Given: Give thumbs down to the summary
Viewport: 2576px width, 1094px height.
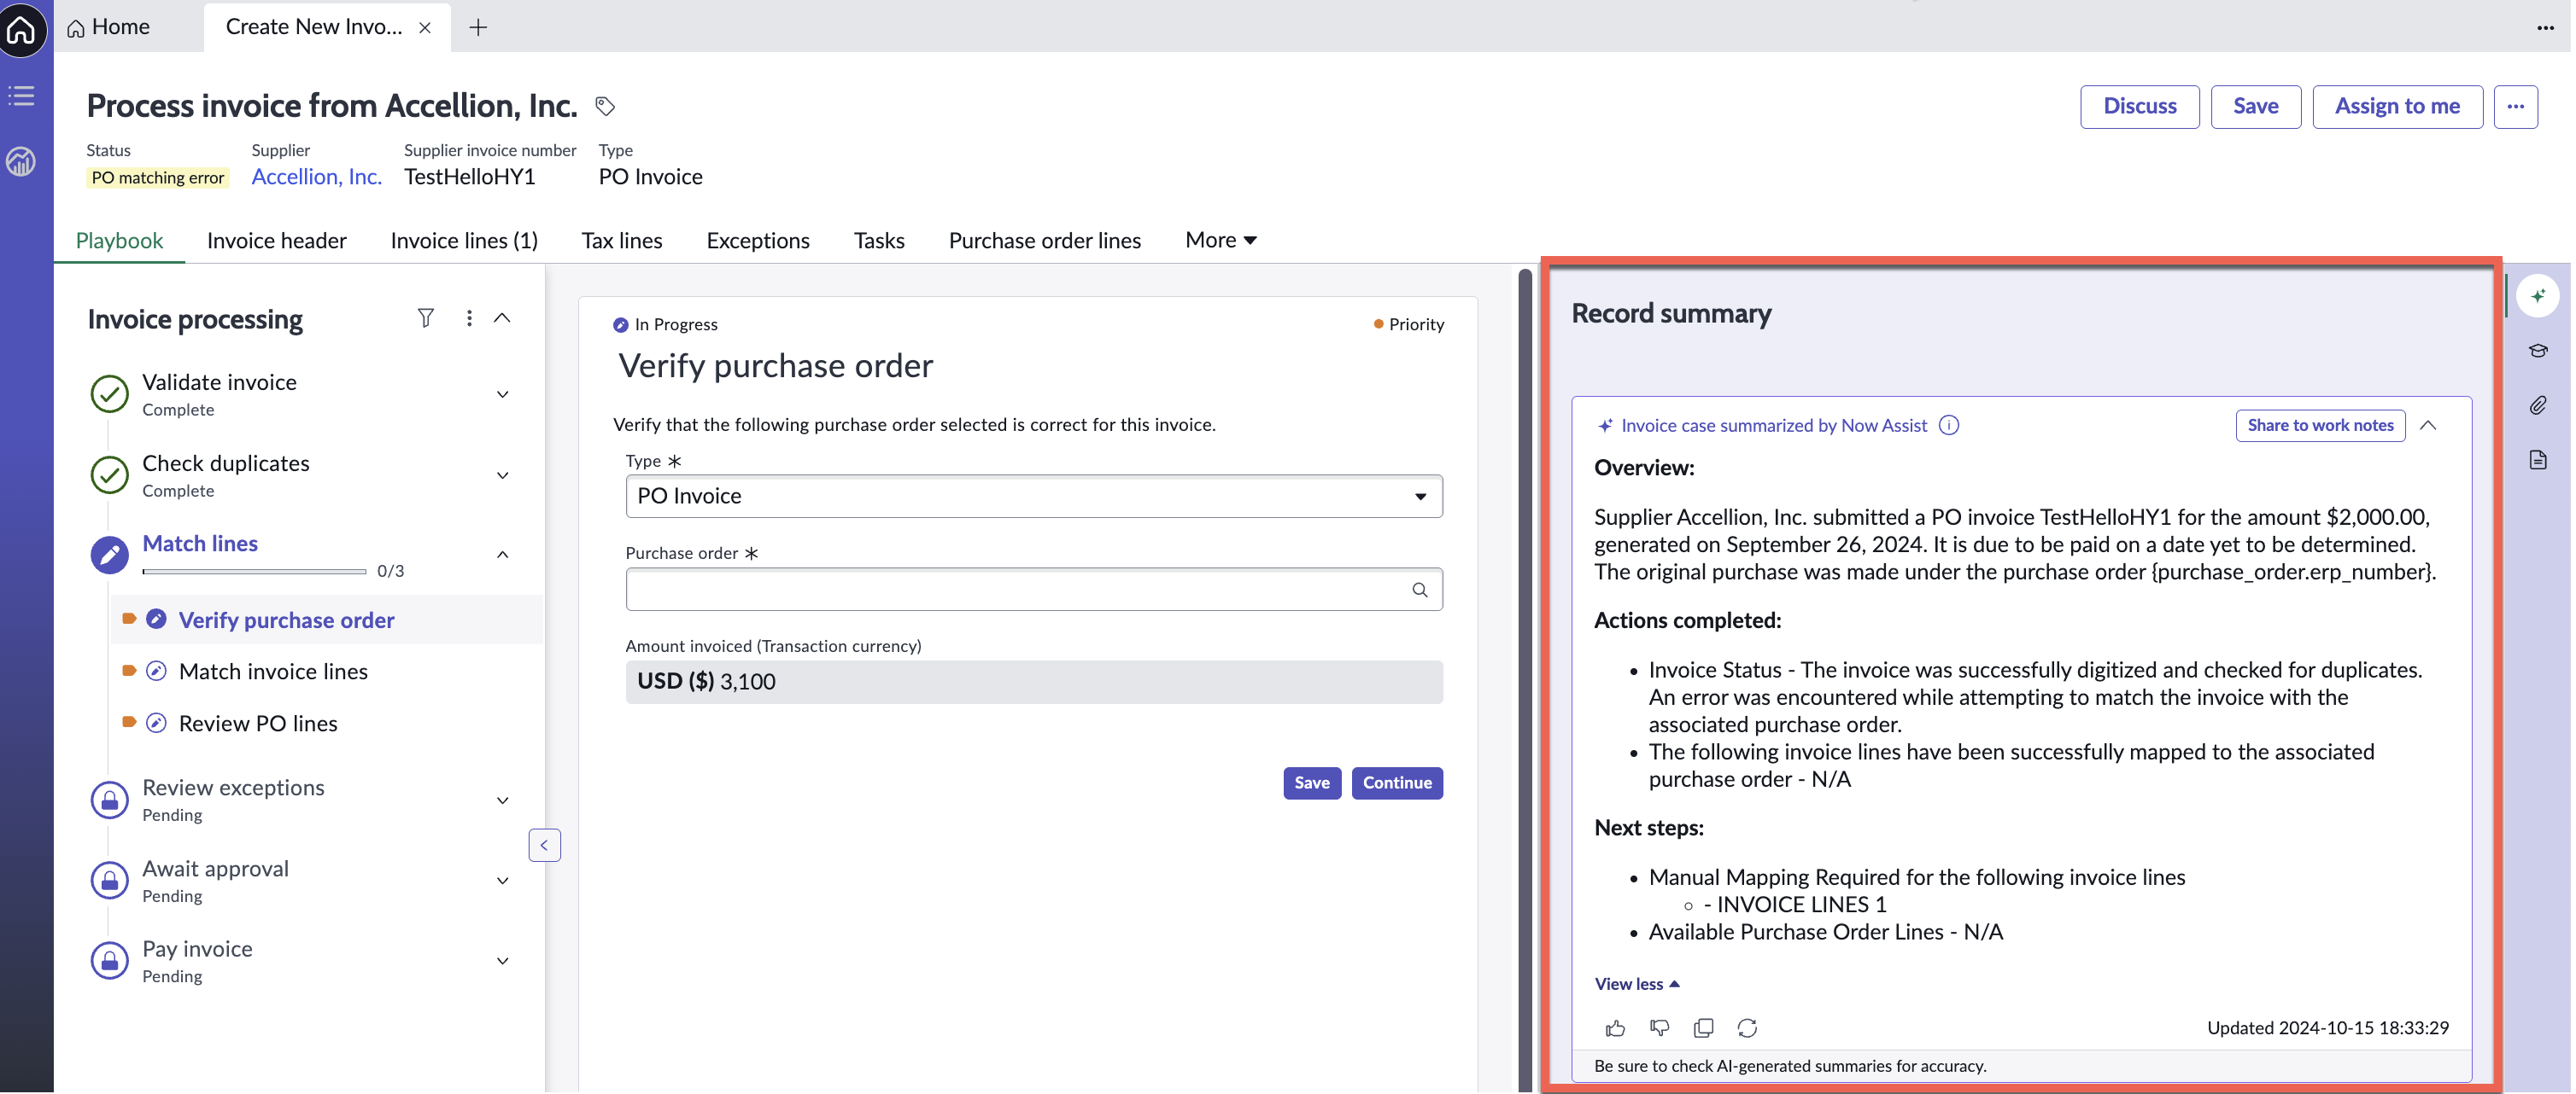Looking at the screenshot, I should [x=1659, y=1028].
